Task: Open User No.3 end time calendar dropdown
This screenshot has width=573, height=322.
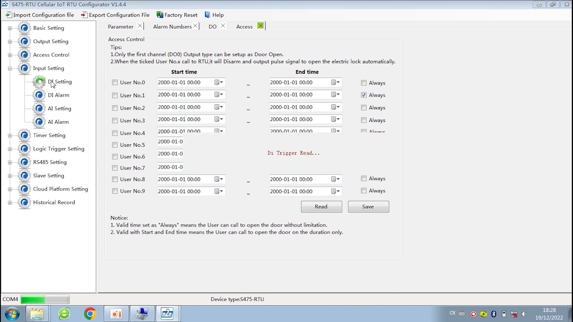Action: 335,119
